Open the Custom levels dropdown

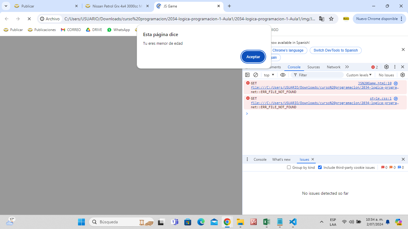point(359,75)
